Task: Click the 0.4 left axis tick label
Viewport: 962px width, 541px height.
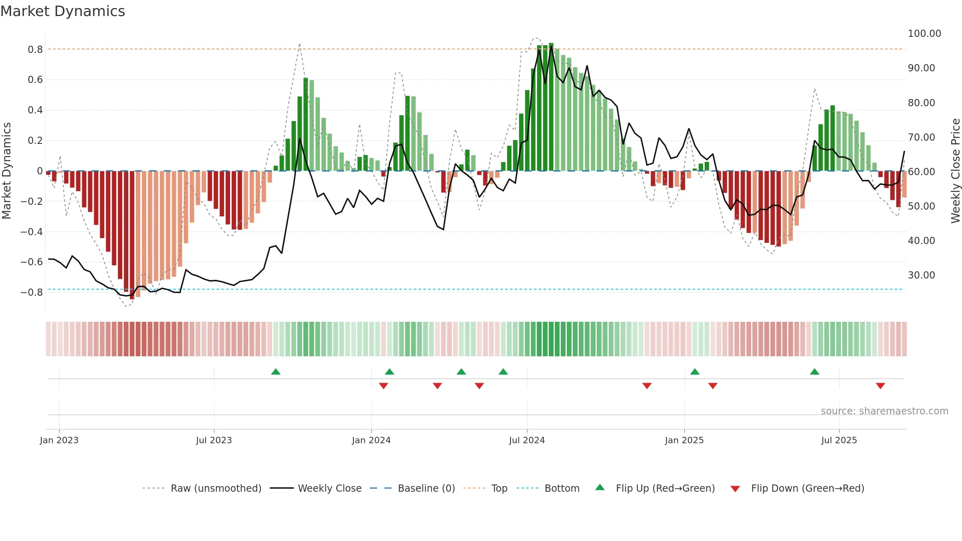Action: tap(35, 110)
